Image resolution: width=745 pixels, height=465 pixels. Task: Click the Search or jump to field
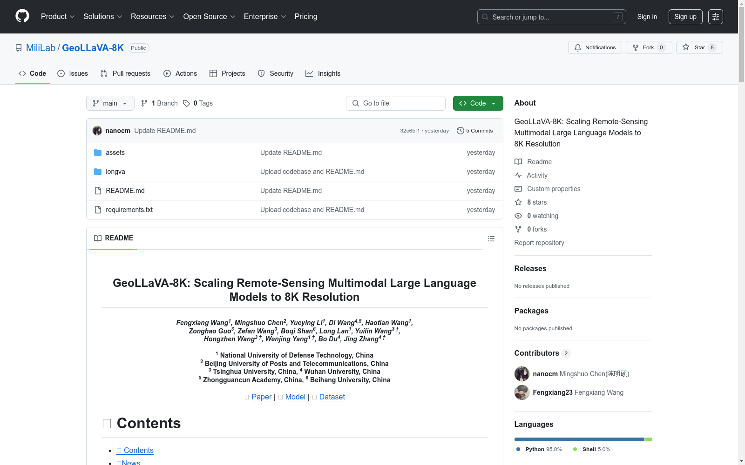(552, 17)
